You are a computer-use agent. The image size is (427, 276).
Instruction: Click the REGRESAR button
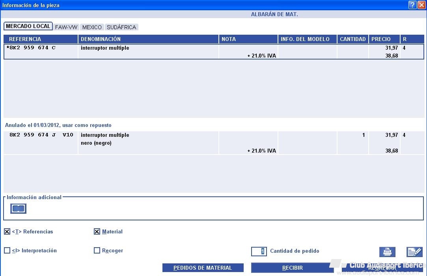tap(382, 268)
